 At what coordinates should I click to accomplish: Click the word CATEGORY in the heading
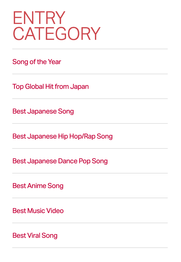56,34
